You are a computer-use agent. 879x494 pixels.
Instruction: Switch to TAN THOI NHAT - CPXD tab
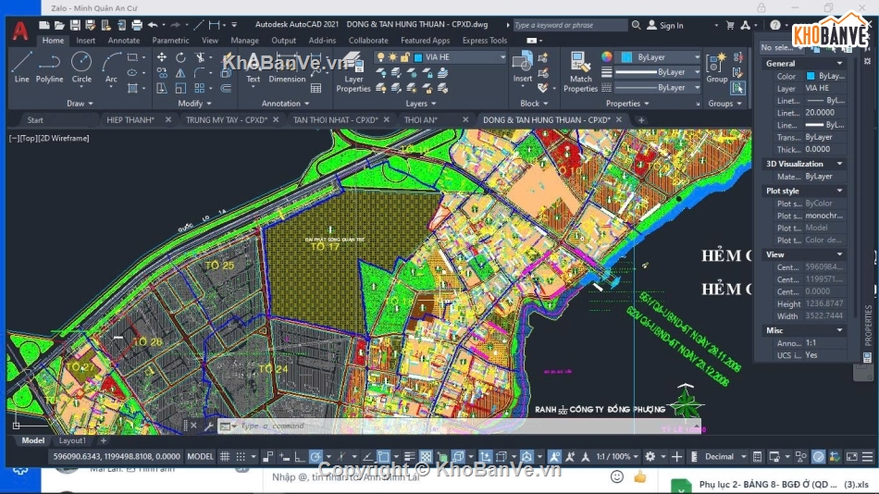tap(335, 120)
